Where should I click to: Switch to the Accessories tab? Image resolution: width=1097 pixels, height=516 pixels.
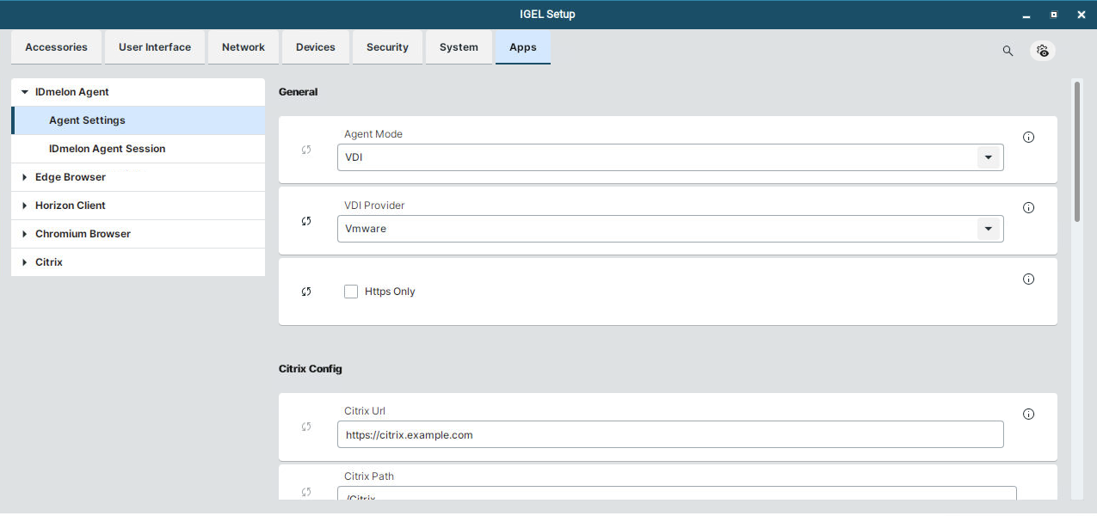pos(56,47)
